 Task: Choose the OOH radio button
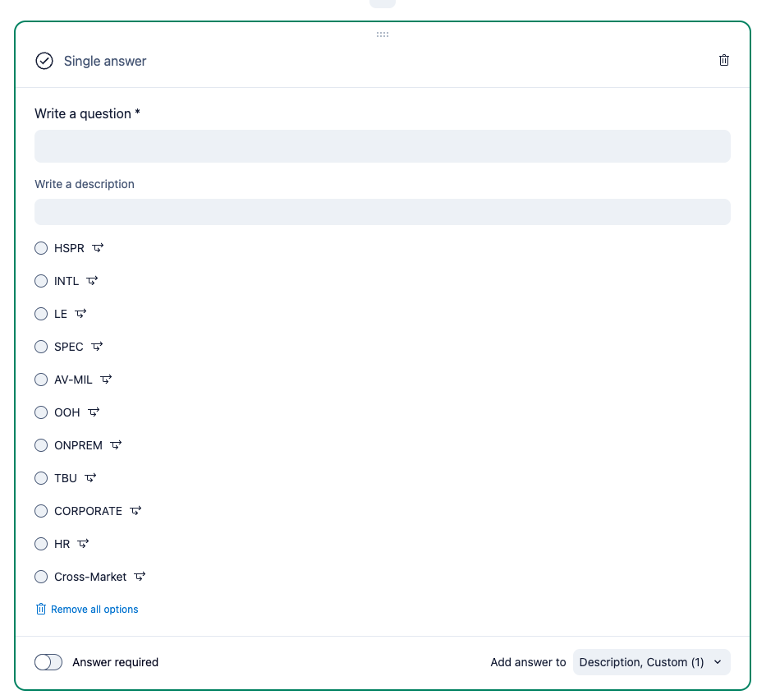41,412
